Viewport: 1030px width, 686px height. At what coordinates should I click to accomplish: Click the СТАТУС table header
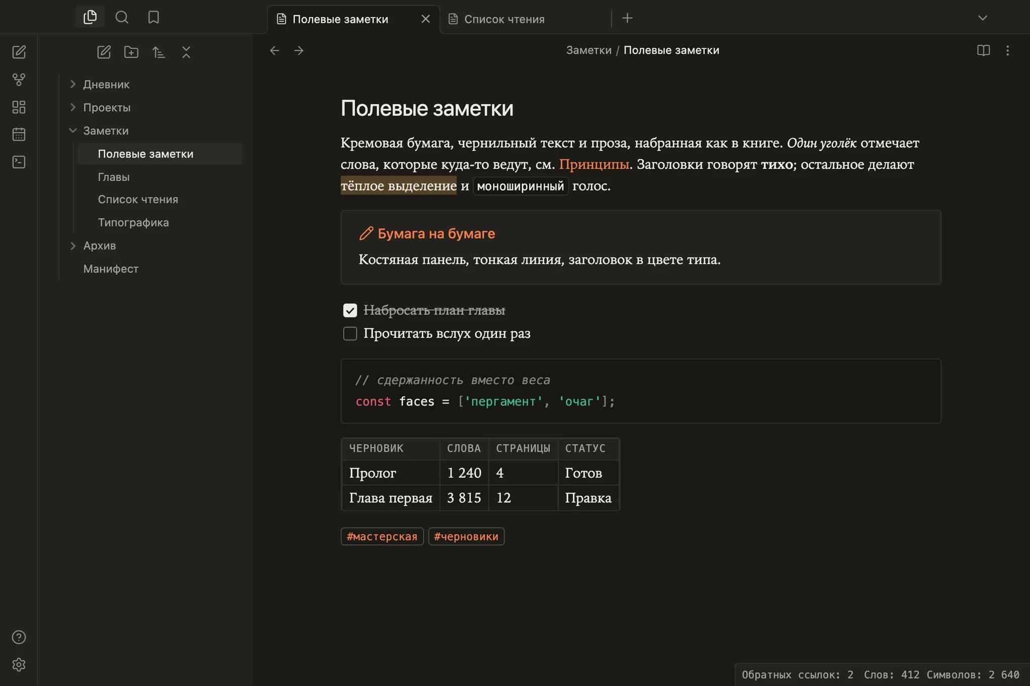pyautogui.click(x=588, y=448)
